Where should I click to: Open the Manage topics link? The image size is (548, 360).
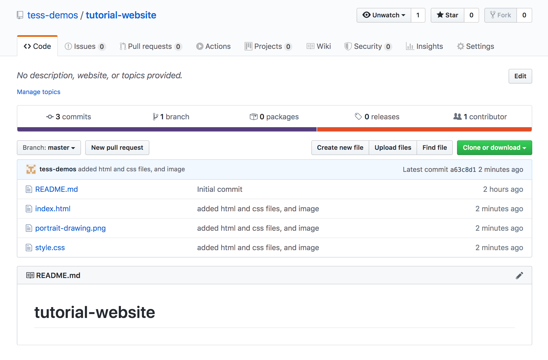[x=38, y=92]
